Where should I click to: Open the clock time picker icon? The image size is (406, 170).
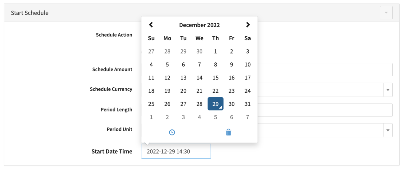click(x=172, y=132)
